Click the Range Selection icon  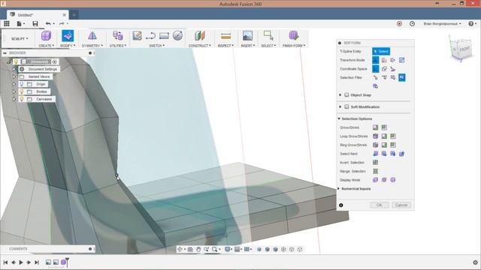[x=375, y=171]
